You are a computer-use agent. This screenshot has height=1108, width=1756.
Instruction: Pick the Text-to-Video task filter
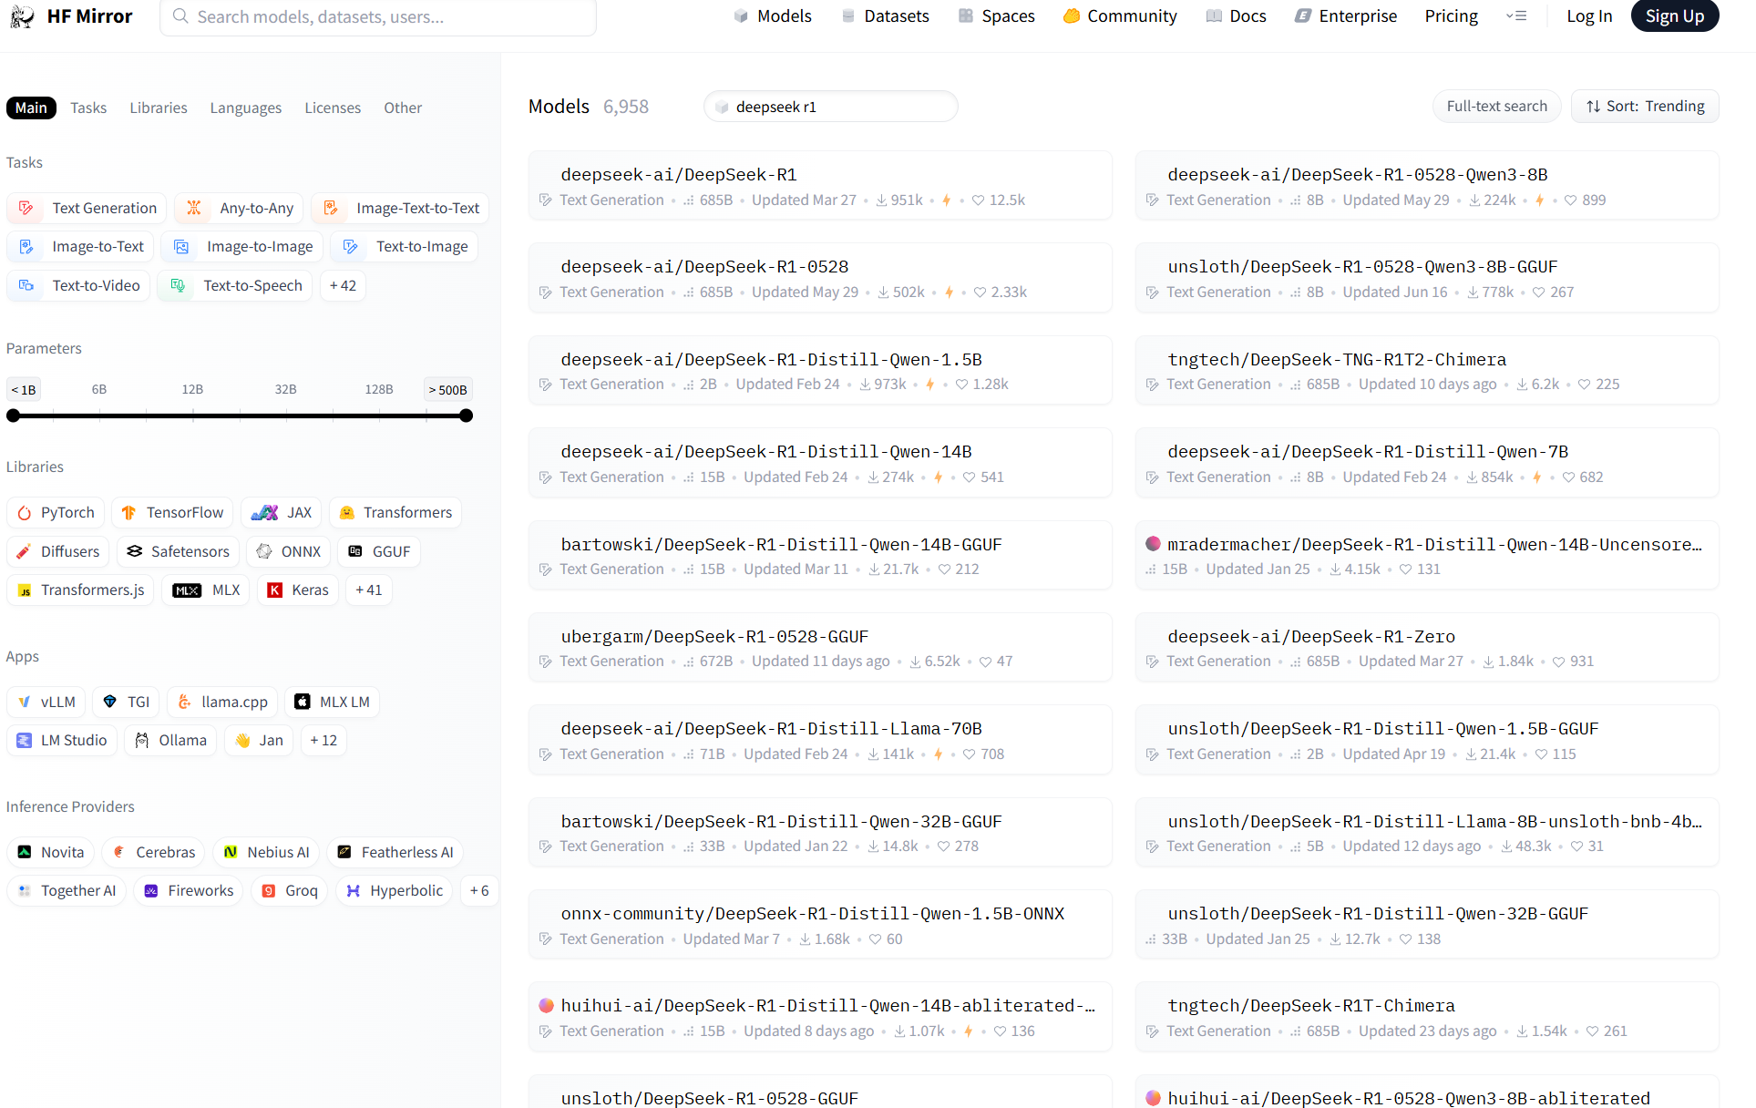coord(78,285)
